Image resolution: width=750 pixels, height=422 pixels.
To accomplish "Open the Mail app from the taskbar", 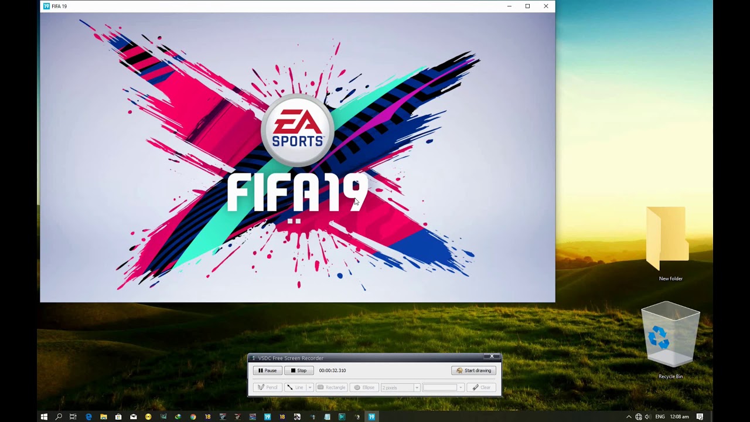I will point(133,417).
